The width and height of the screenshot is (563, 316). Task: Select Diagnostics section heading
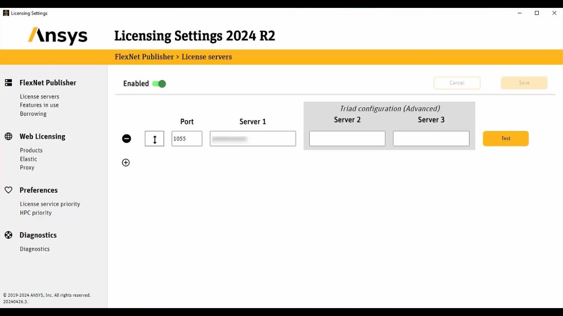38,235
